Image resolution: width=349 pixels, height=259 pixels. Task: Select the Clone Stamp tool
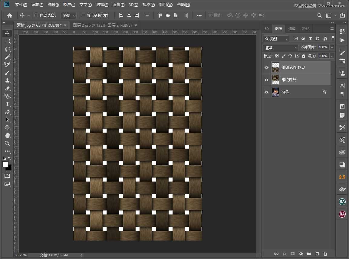[x=7, y=80]
